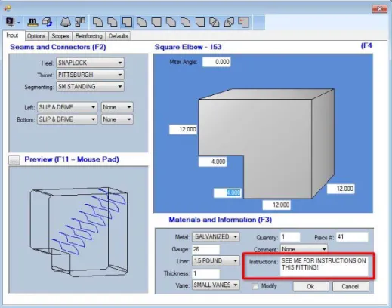Click the Square Elbow - 153 title
The height and width of the screenshot is (308, 392).
tap(188, 47)
